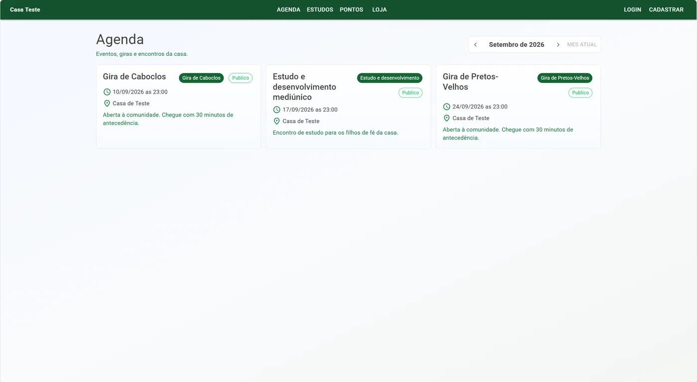This screenshot has height=382, width=697.
Task: Click the location pin on Estudo e desenvolvimento card
Action: click(x=277, y=121)
